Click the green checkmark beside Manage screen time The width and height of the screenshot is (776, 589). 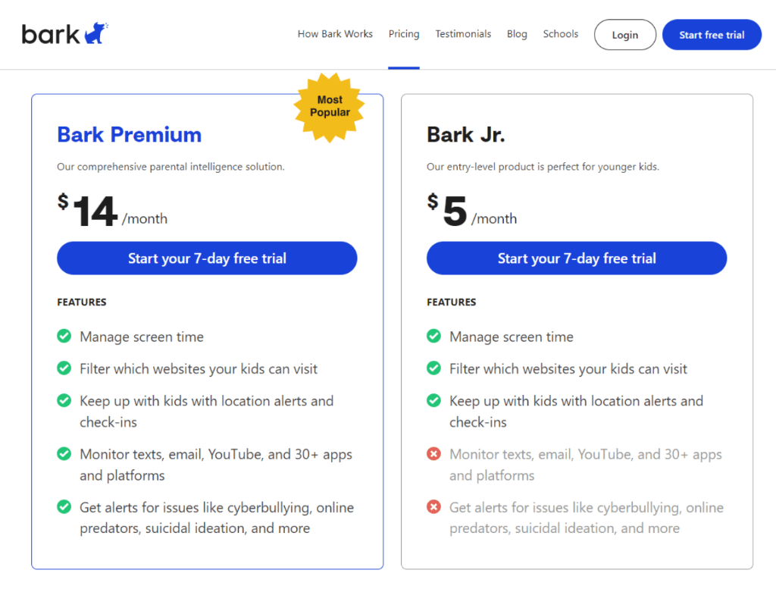pyautogui.click(x=64, y=337)
